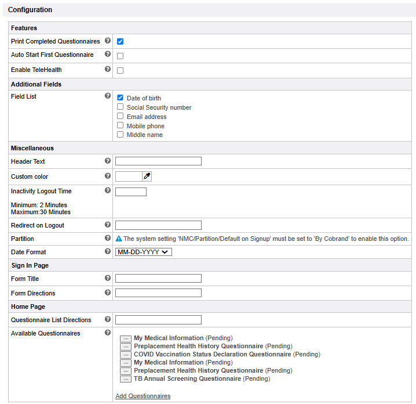The width and height of the screenshot is (416, 404).
Task: Enable the Auto Start First Questionnaire checkbox
Action: pos(121,56)
